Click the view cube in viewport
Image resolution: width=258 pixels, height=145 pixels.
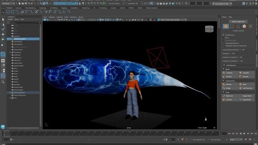pos(209,29)
